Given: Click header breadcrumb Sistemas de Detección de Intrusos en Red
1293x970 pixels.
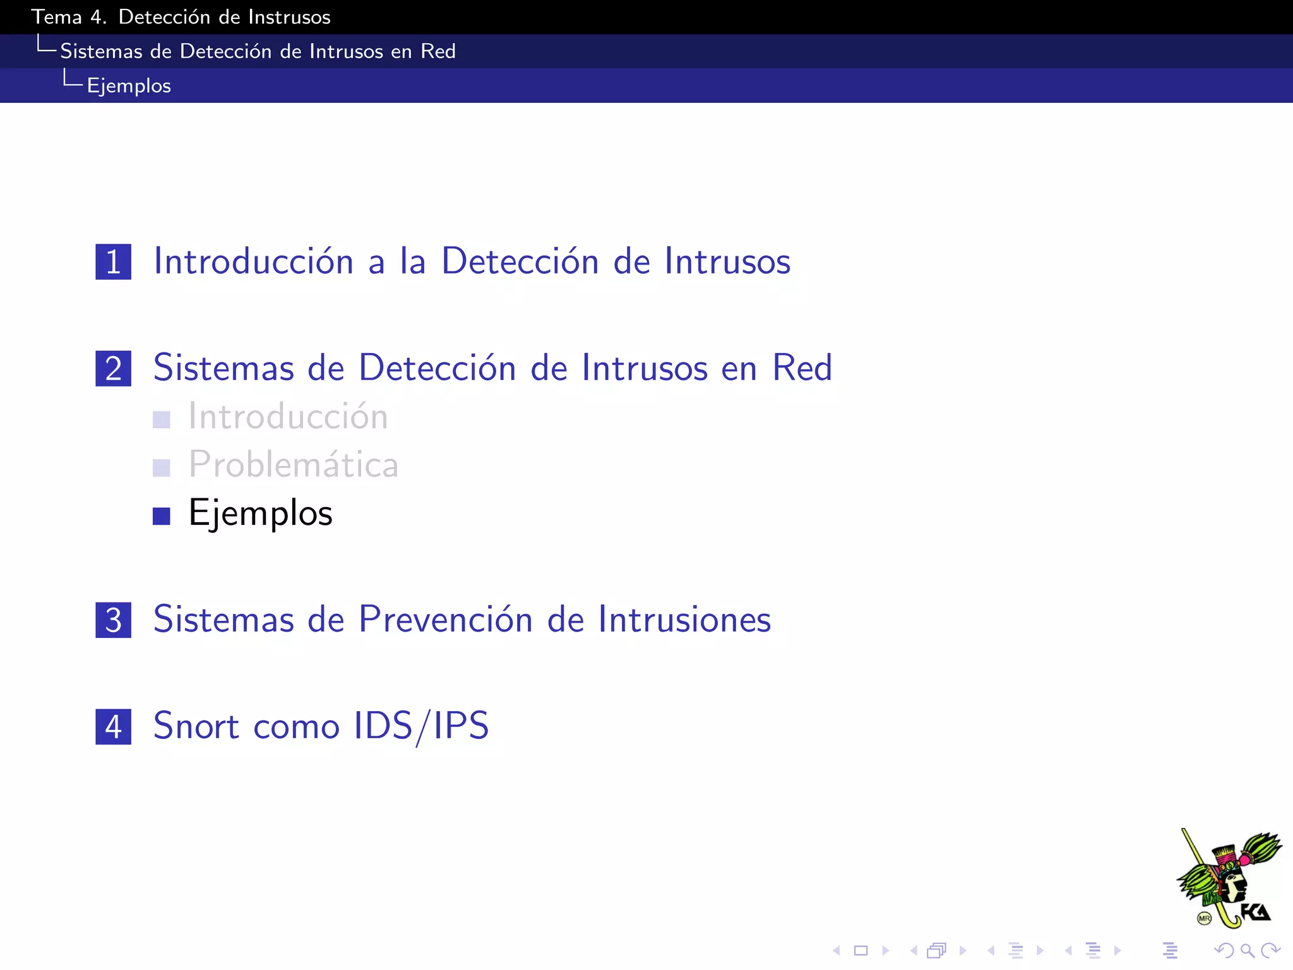Looking at the screenshot, I should [258, 51].
